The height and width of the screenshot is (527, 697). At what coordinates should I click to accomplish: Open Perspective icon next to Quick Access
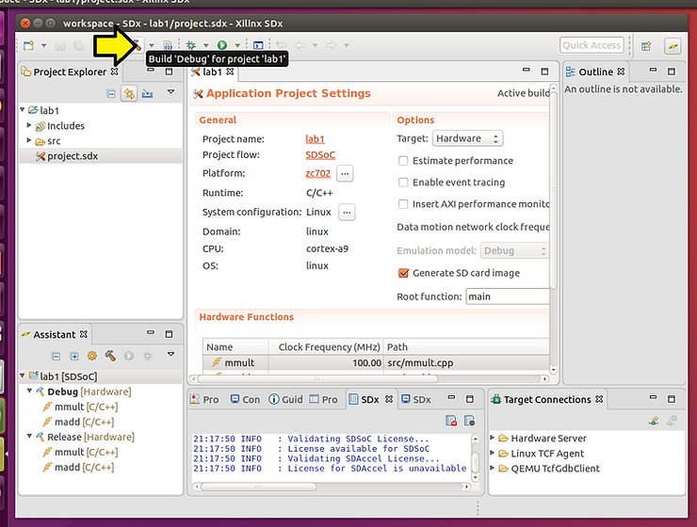tap(646, 45)
